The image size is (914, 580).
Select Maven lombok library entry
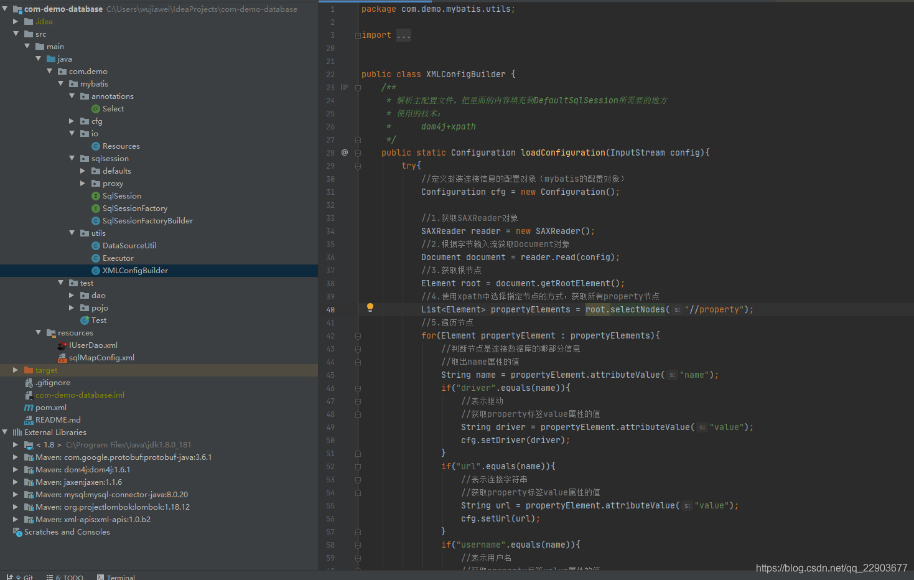pyautogui.click(x=113, y=507)
